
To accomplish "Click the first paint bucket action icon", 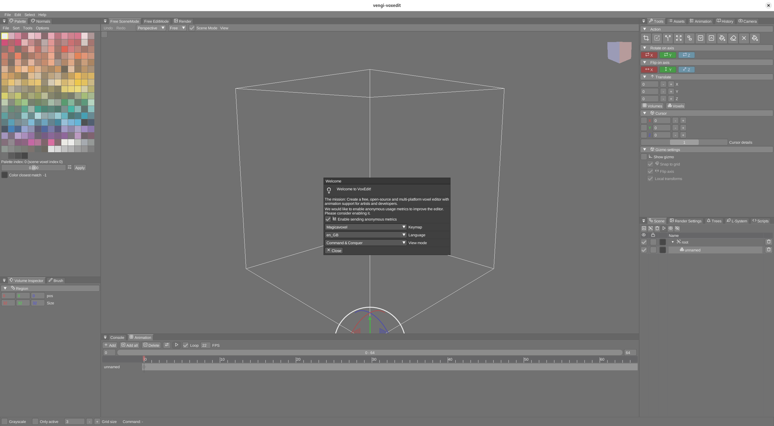I will 722,38.
